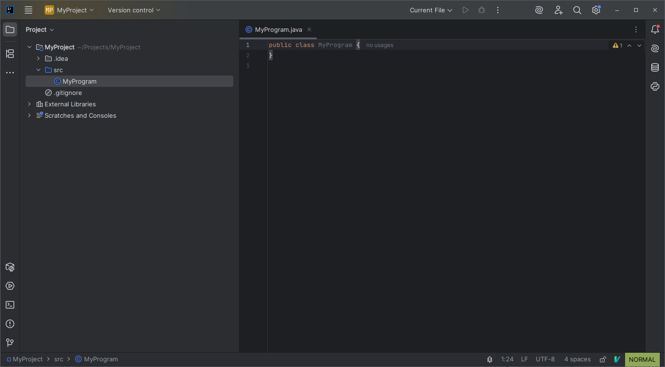Toggle the Project tool window button
This screenshot has height=367, width=665.
point(10,29)
